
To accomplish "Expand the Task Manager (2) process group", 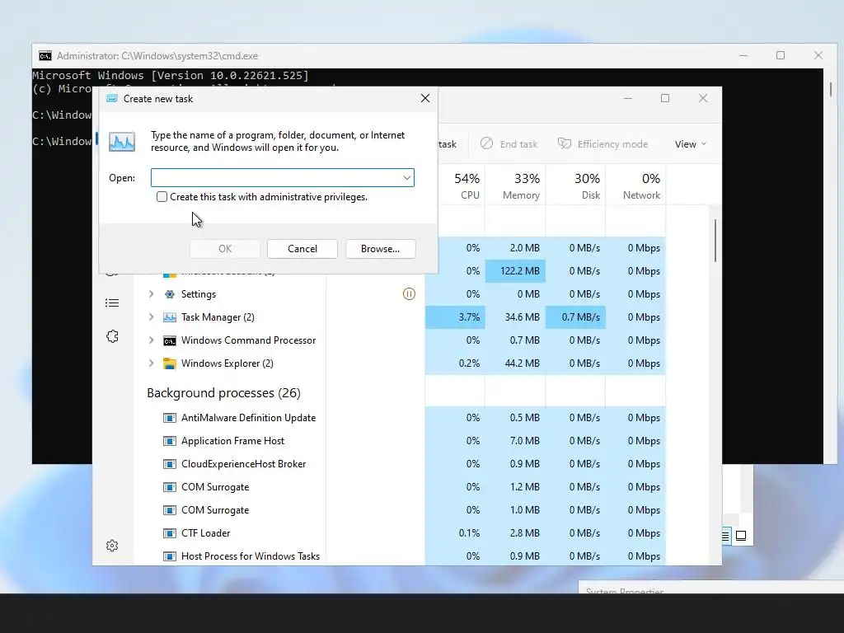I will pos(152,317).
